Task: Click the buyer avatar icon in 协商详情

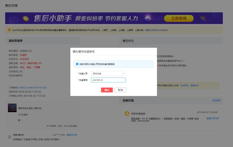Action: (x=127, y=114)
